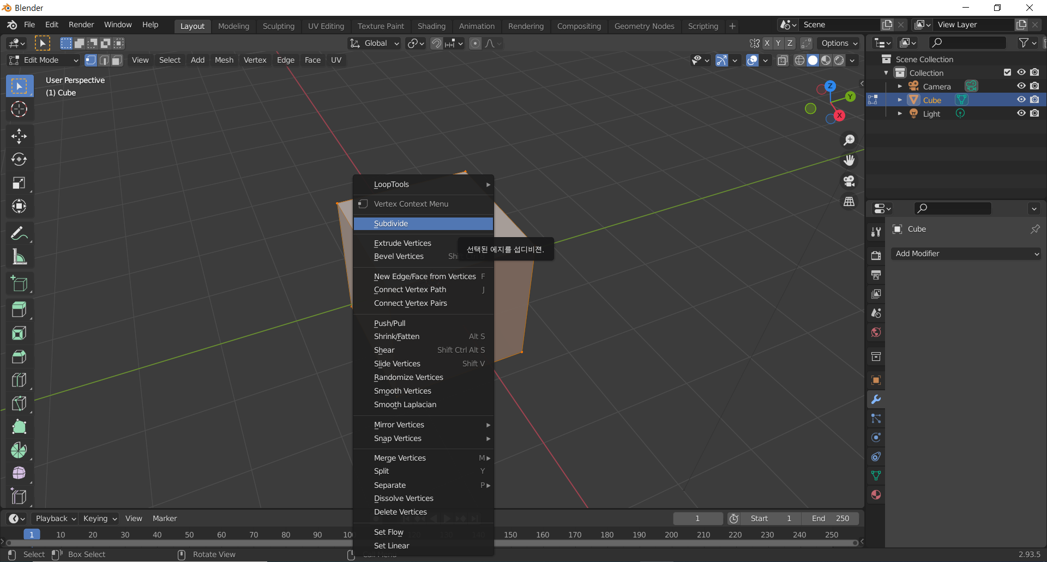Screen dimensions: 1047x562
Task: Choose Dissolve Vertices menu entry
Action: [x=423, y=498]
